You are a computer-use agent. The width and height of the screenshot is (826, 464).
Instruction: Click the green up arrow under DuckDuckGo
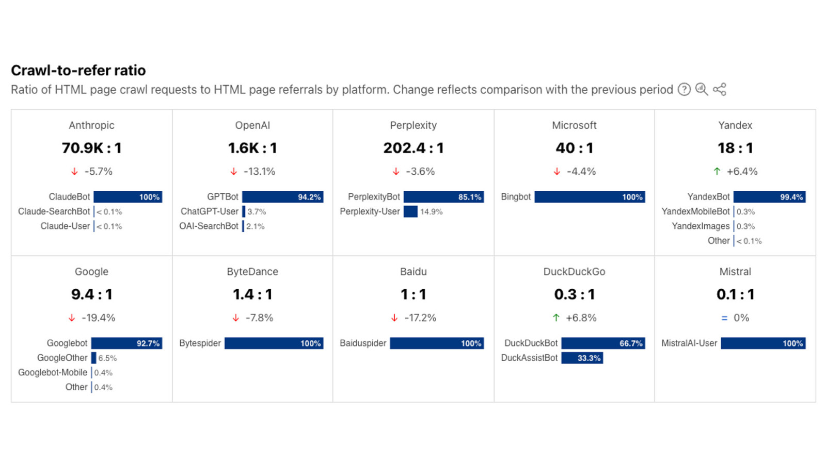556,318
